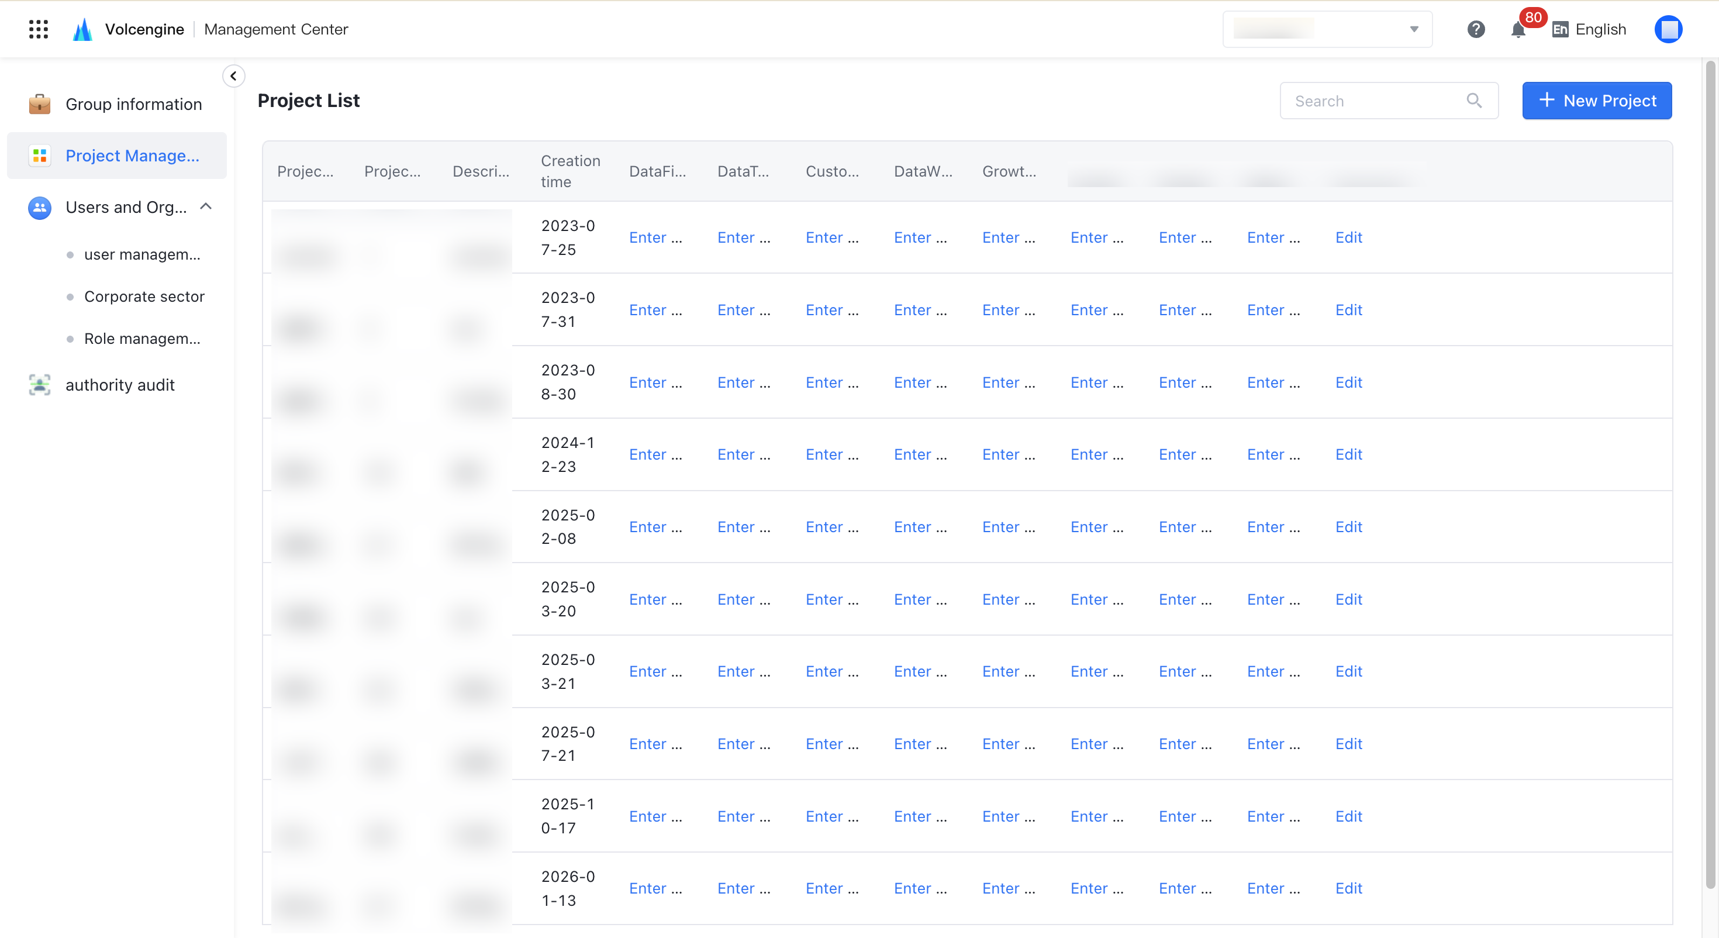Edit the project created 2024-12-23
This screenshot has width=1719, height=938.
1348,454
